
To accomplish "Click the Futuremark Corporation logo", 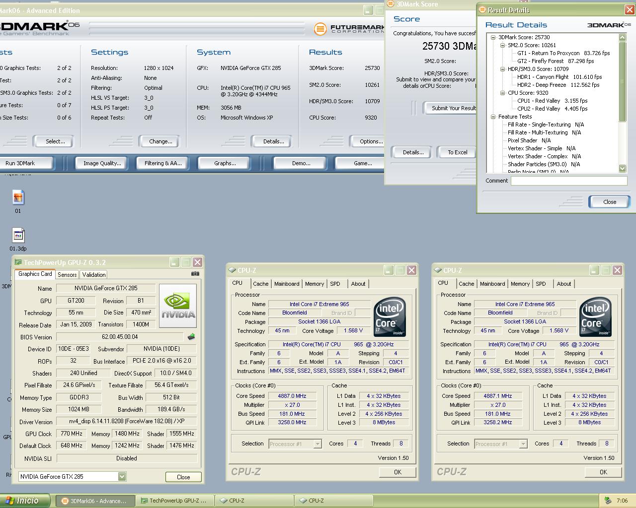I will tap(350, 29).
